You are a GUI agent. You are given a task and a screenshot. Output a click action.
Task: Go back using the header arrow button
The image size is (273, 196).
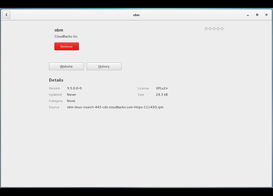pyautogui.click(x=6, y=15)
